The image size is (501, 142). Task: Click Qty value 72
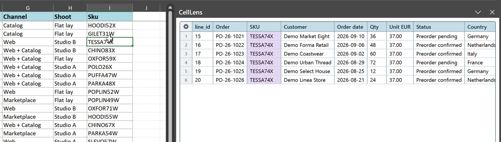(377, 62)
